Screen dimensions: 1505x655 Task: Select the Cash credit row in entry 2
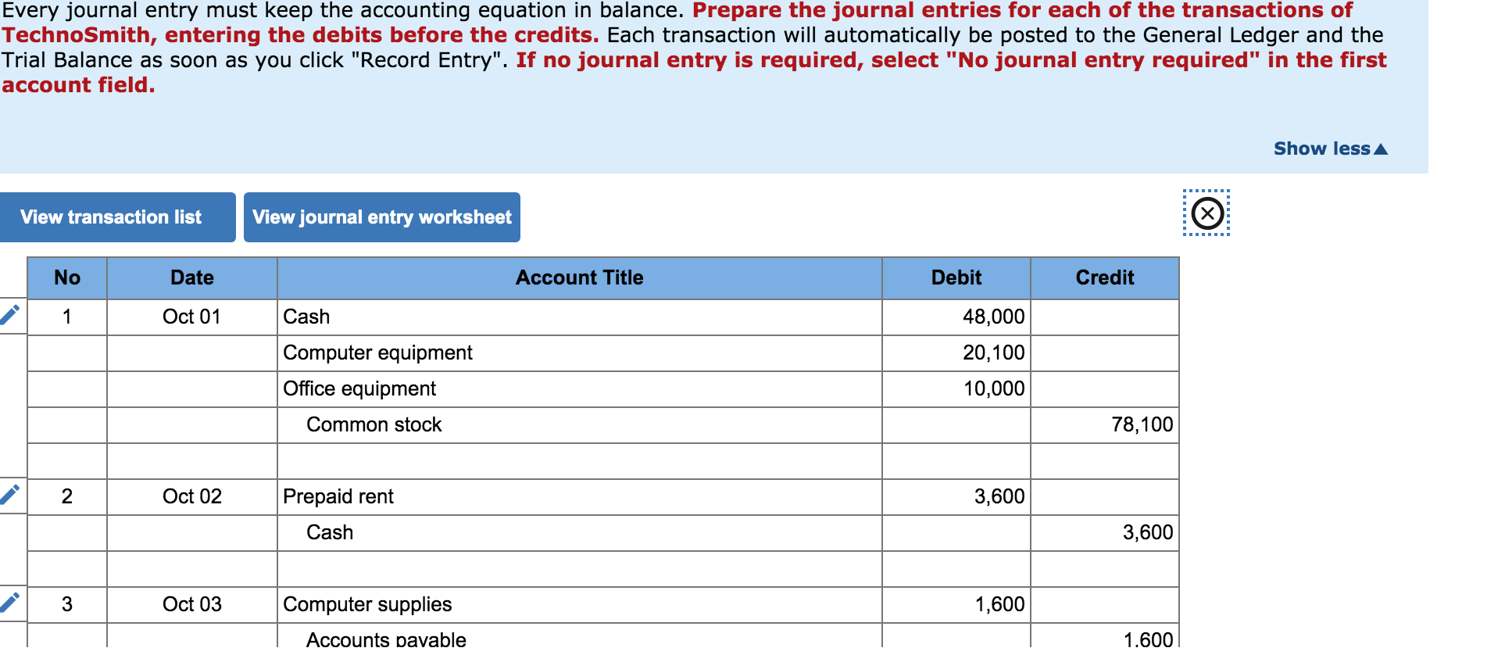[580, 533]
